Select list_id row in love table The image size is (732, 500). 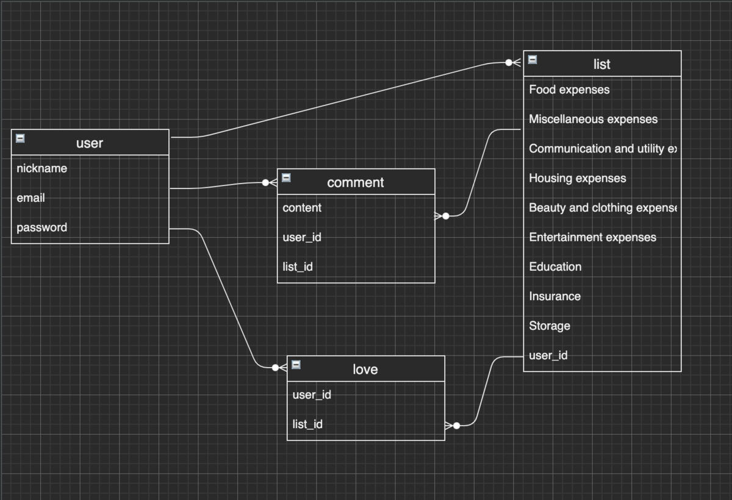(366, 424)
